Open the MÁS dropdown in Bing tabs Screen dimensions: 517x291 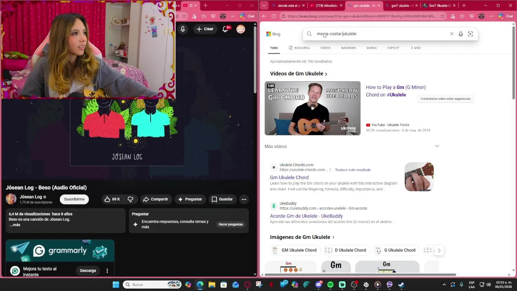[x=415, y=48]
